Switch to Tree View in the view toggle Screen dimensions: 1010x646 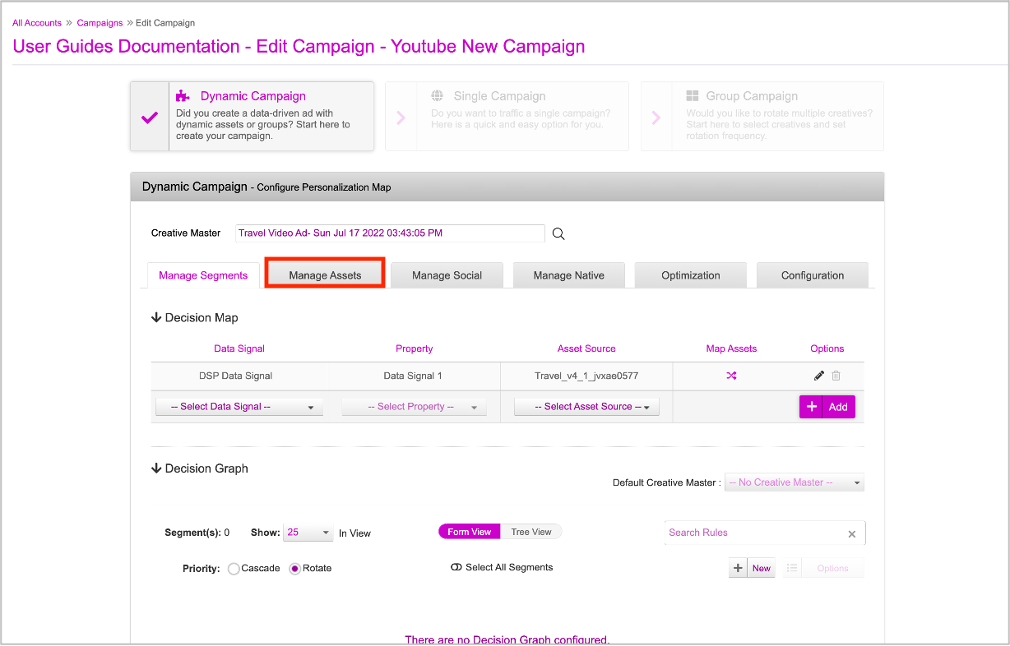pos(531,532)
